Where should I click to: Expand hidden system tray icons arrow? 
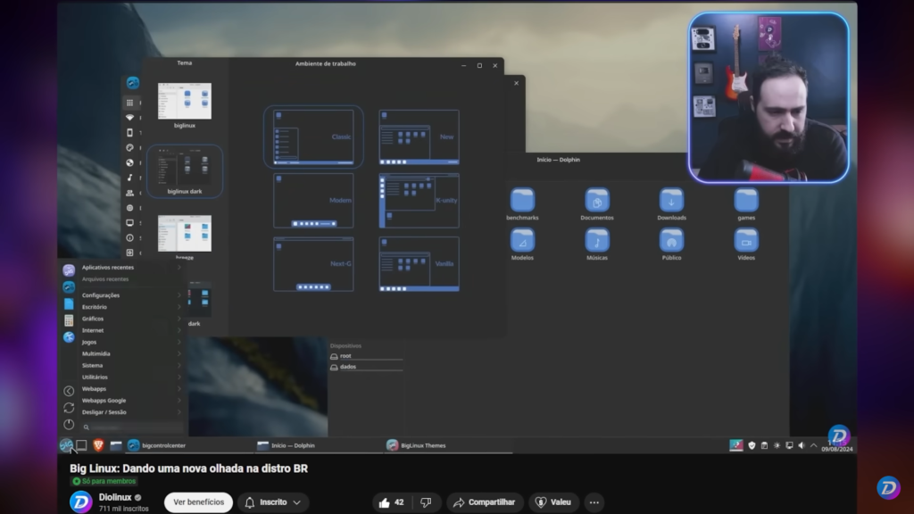pyautogui.click(x=814, y=446)
